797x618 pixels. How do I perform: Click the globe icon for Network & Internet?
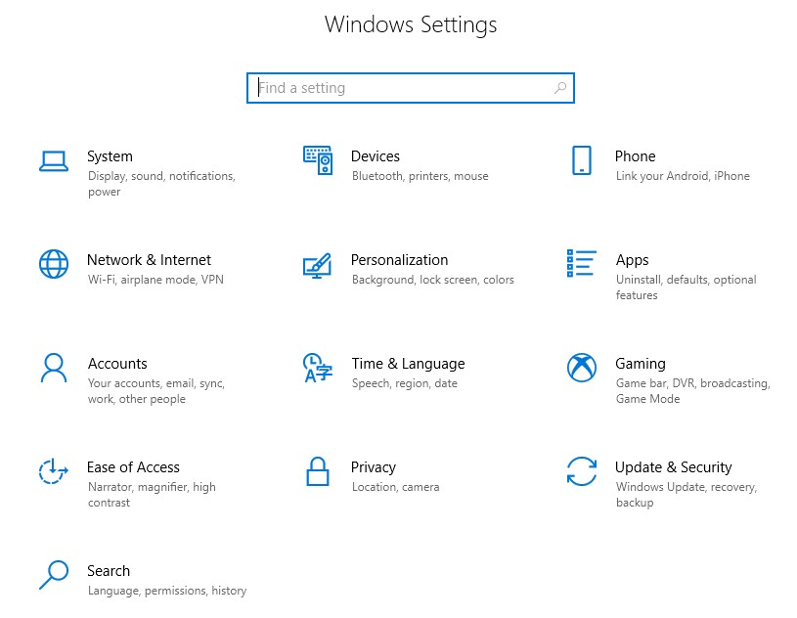tap(53, 264)
